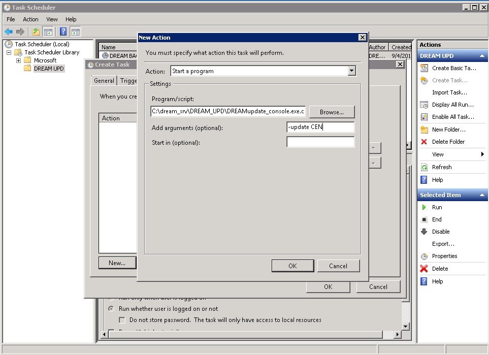
Task: Click the Help icon under DREAM UPD actions
Action: point(424,180)
